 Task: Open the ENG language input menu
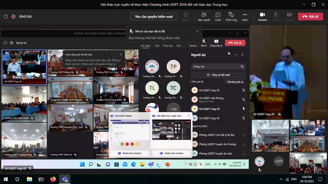294,179
